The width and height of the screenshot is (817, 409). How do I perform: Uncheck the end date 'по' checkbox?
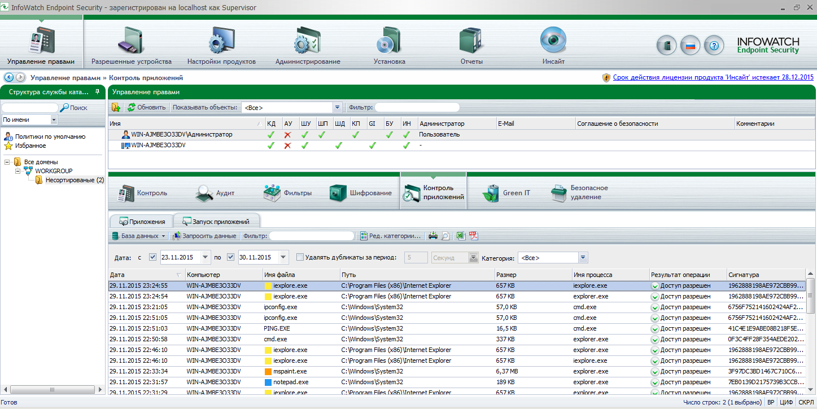pos(230,258)
